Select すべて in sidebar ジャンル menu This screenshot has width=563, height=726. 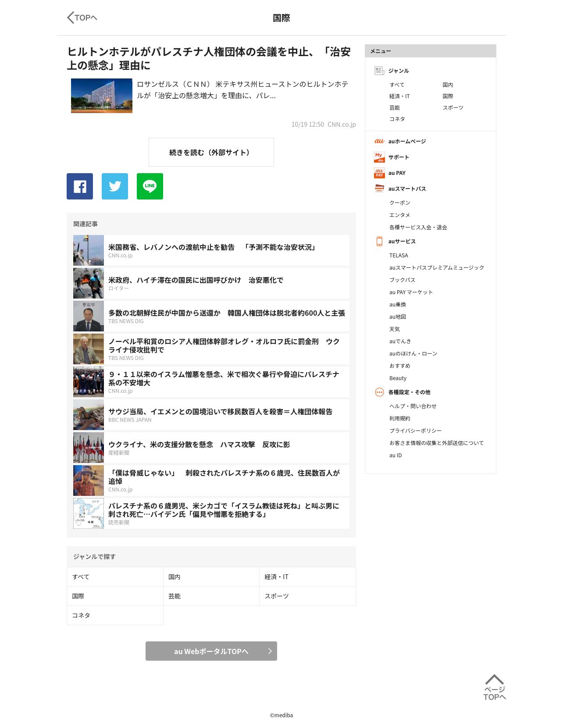pos(397,85)
